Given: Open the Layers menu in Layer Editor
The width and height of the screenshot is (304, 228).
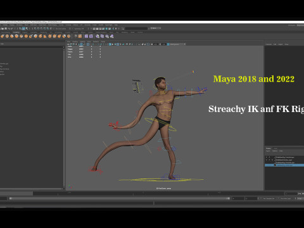Looking at the screenshot, I should tap(268, 151).
